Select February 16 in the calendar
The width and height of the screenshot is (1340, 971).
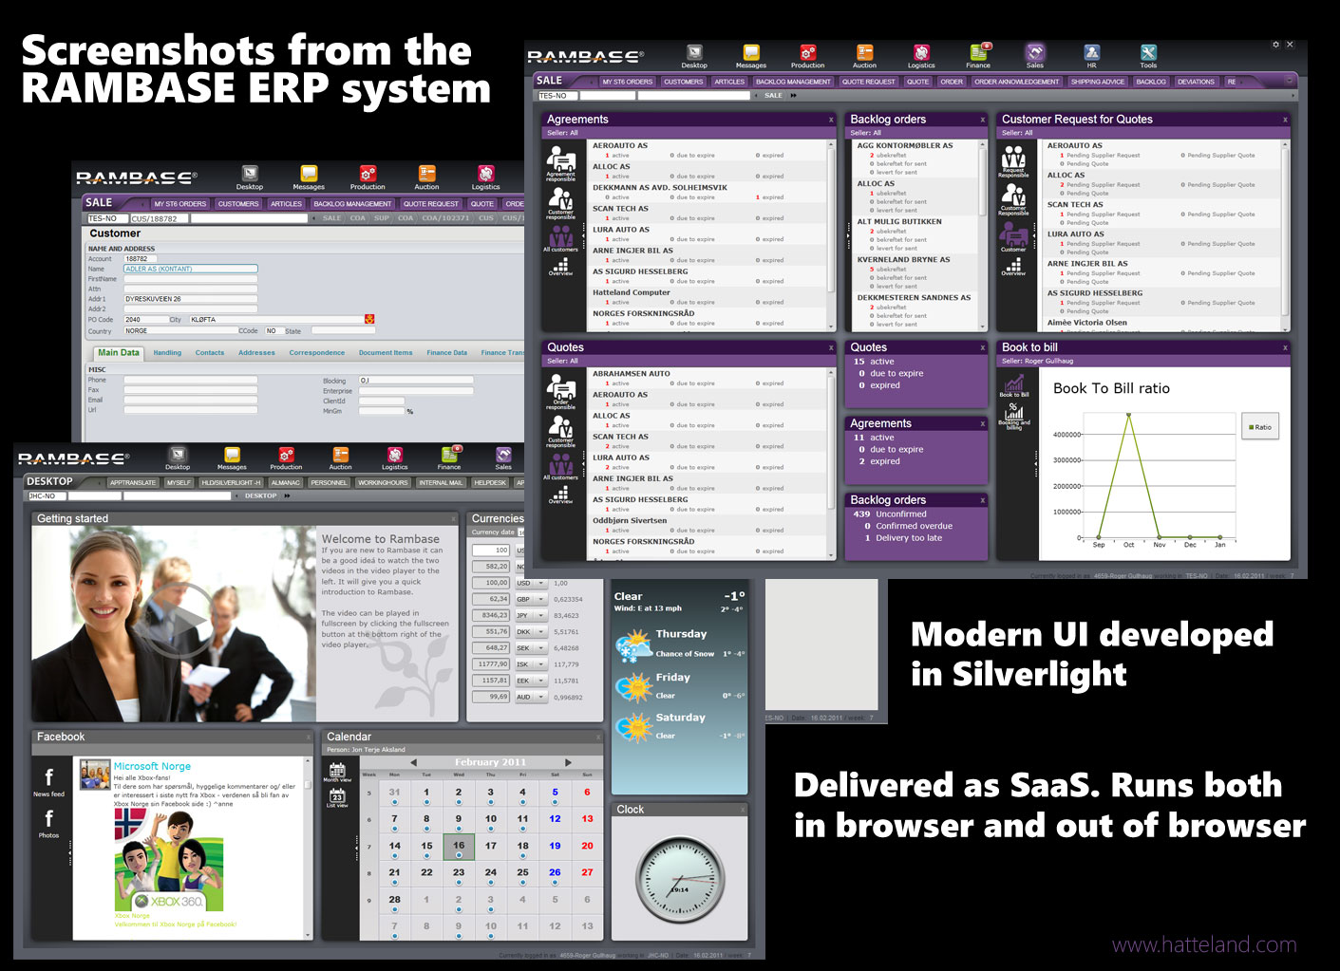pyautogui.click(x=459, y=846)
